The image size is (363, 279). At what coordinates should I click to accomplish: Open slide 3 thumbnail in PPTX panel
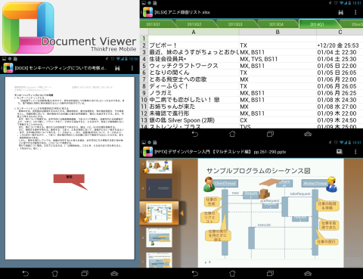[x=159, y=166]
